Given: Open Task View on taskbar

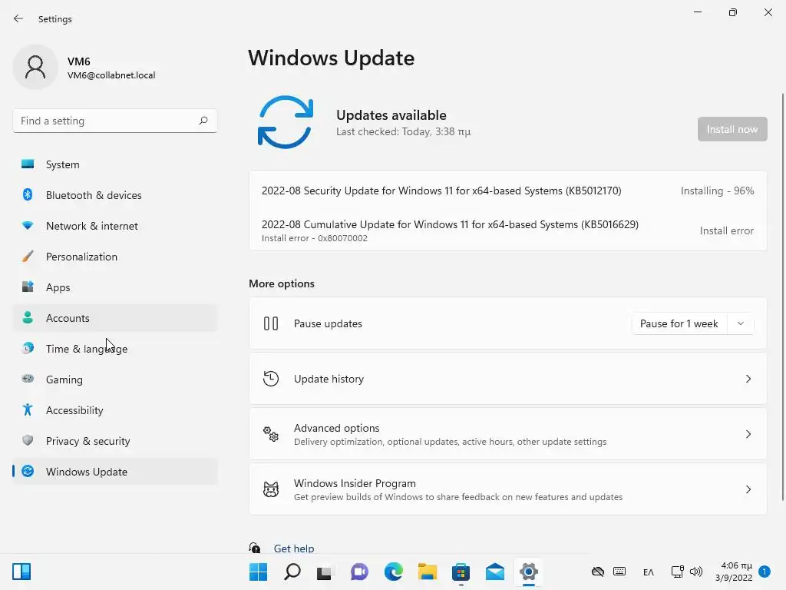Looking at the screenshot, I should (x=325, y=572).
